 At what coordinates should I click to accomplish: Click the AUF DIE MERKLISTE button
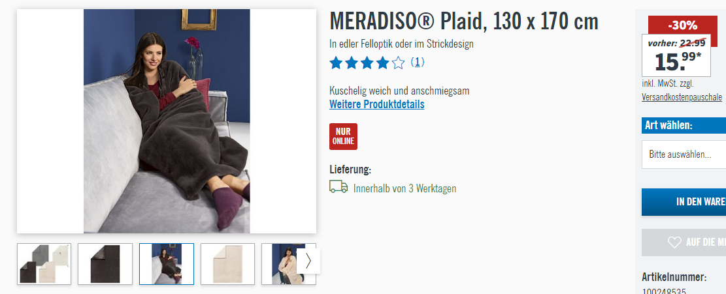pyautogui.click(x=684, y=243)
